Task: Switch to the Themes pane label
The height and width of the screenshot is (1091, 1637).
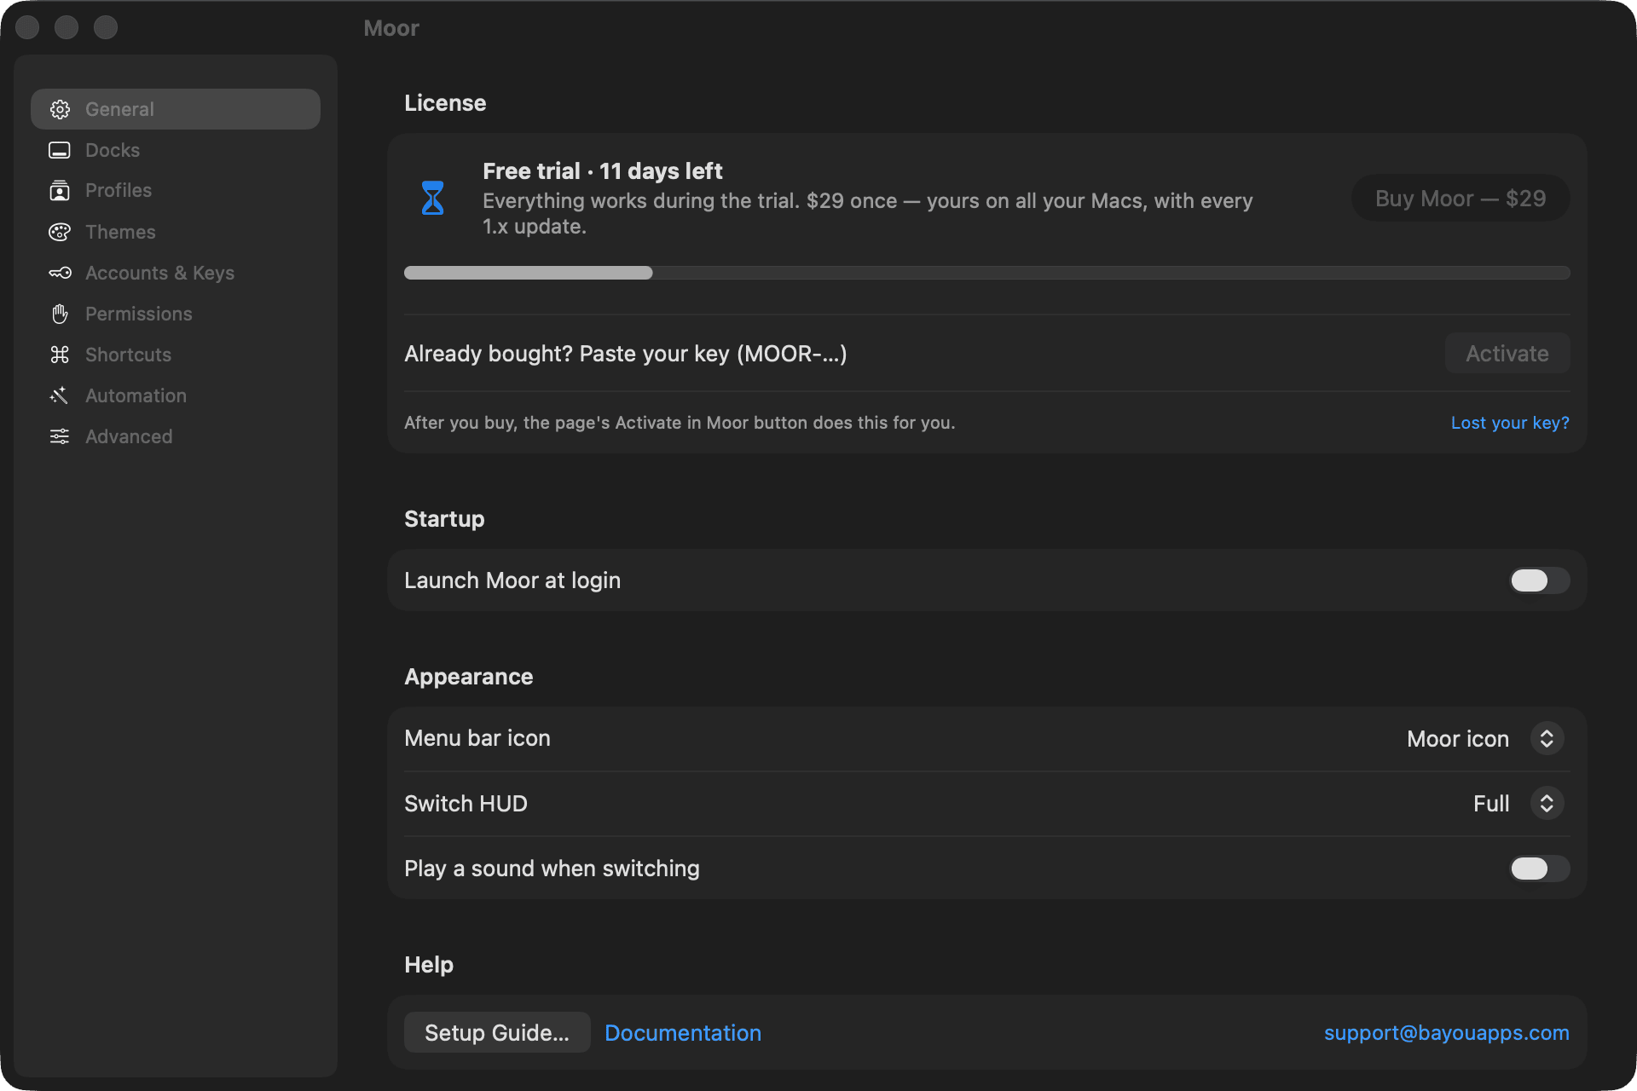Action: click(120, 232)
